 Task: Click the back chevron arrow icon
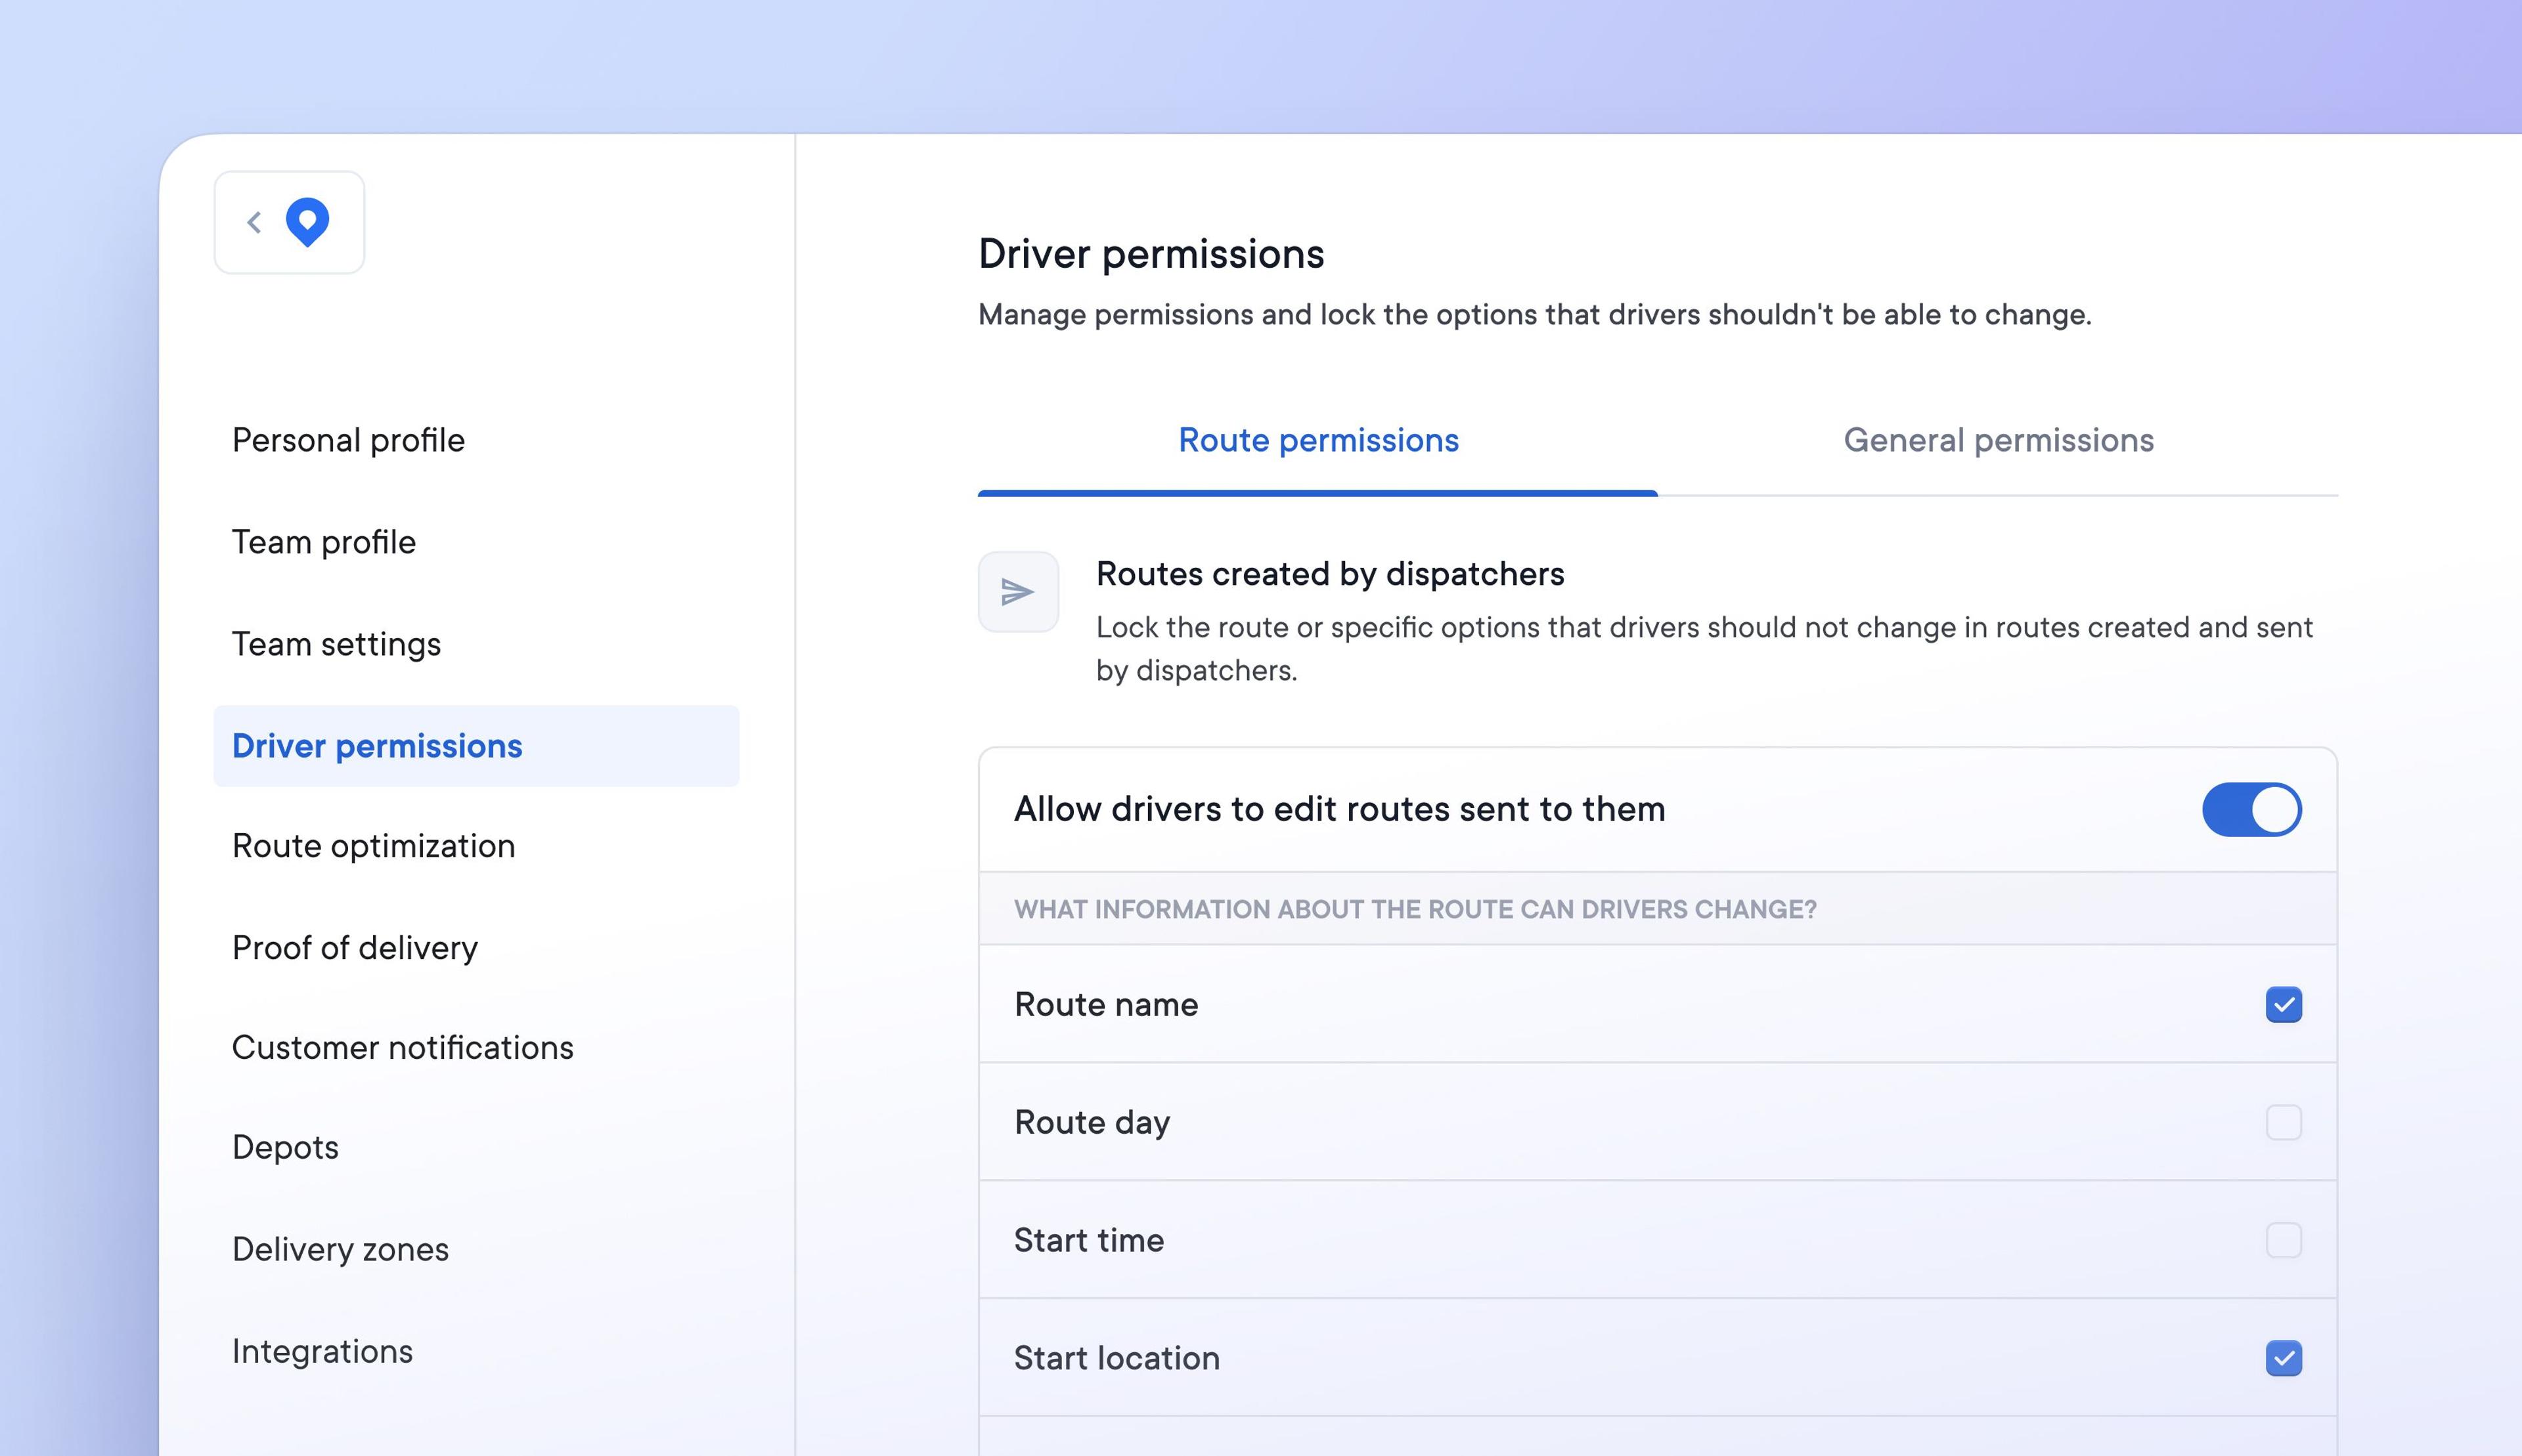[x=254, y=222]
